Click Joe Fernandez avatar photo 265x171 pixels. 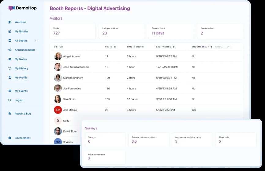pyautogui.click(x=58, y=88)
